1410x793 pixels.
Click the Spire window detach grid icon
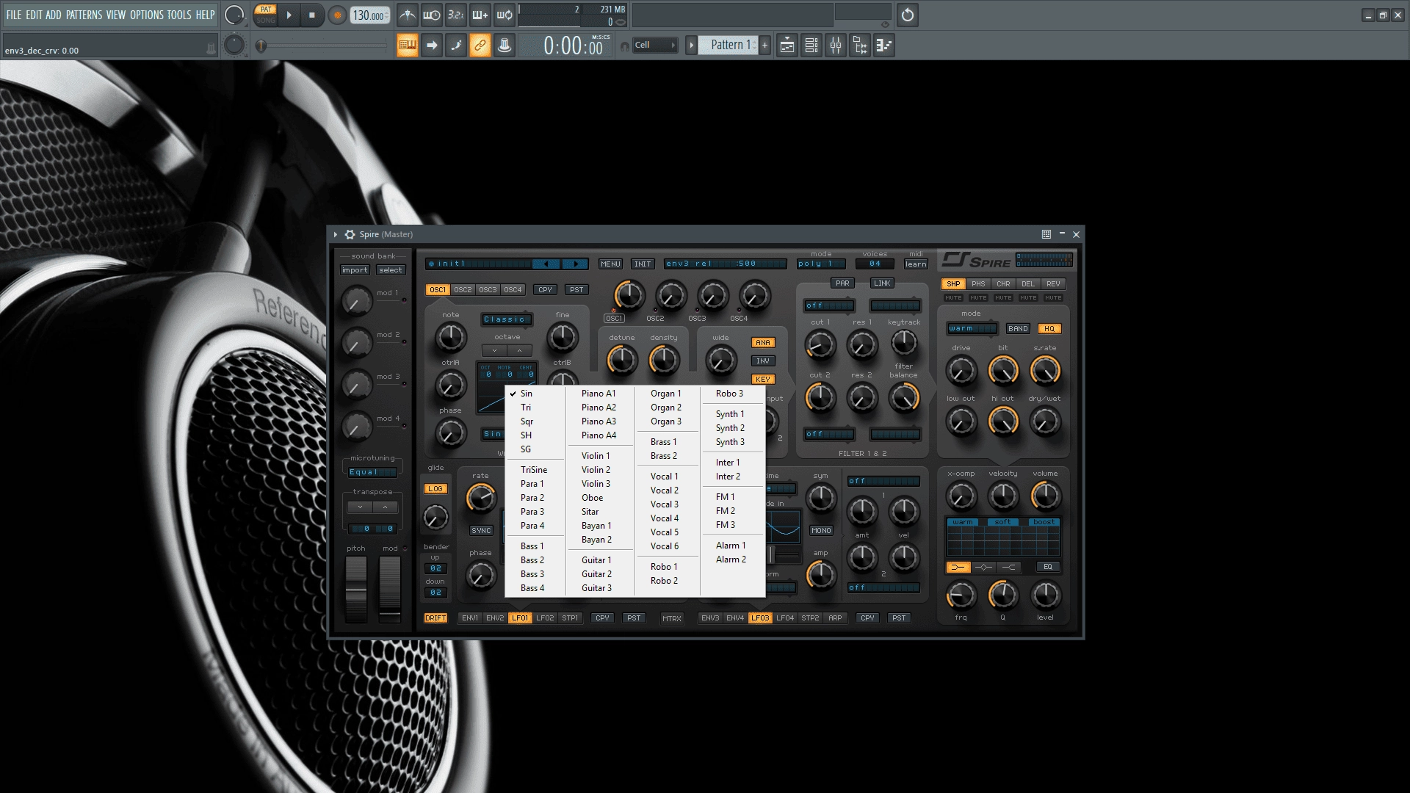[x=1046, y=234]
